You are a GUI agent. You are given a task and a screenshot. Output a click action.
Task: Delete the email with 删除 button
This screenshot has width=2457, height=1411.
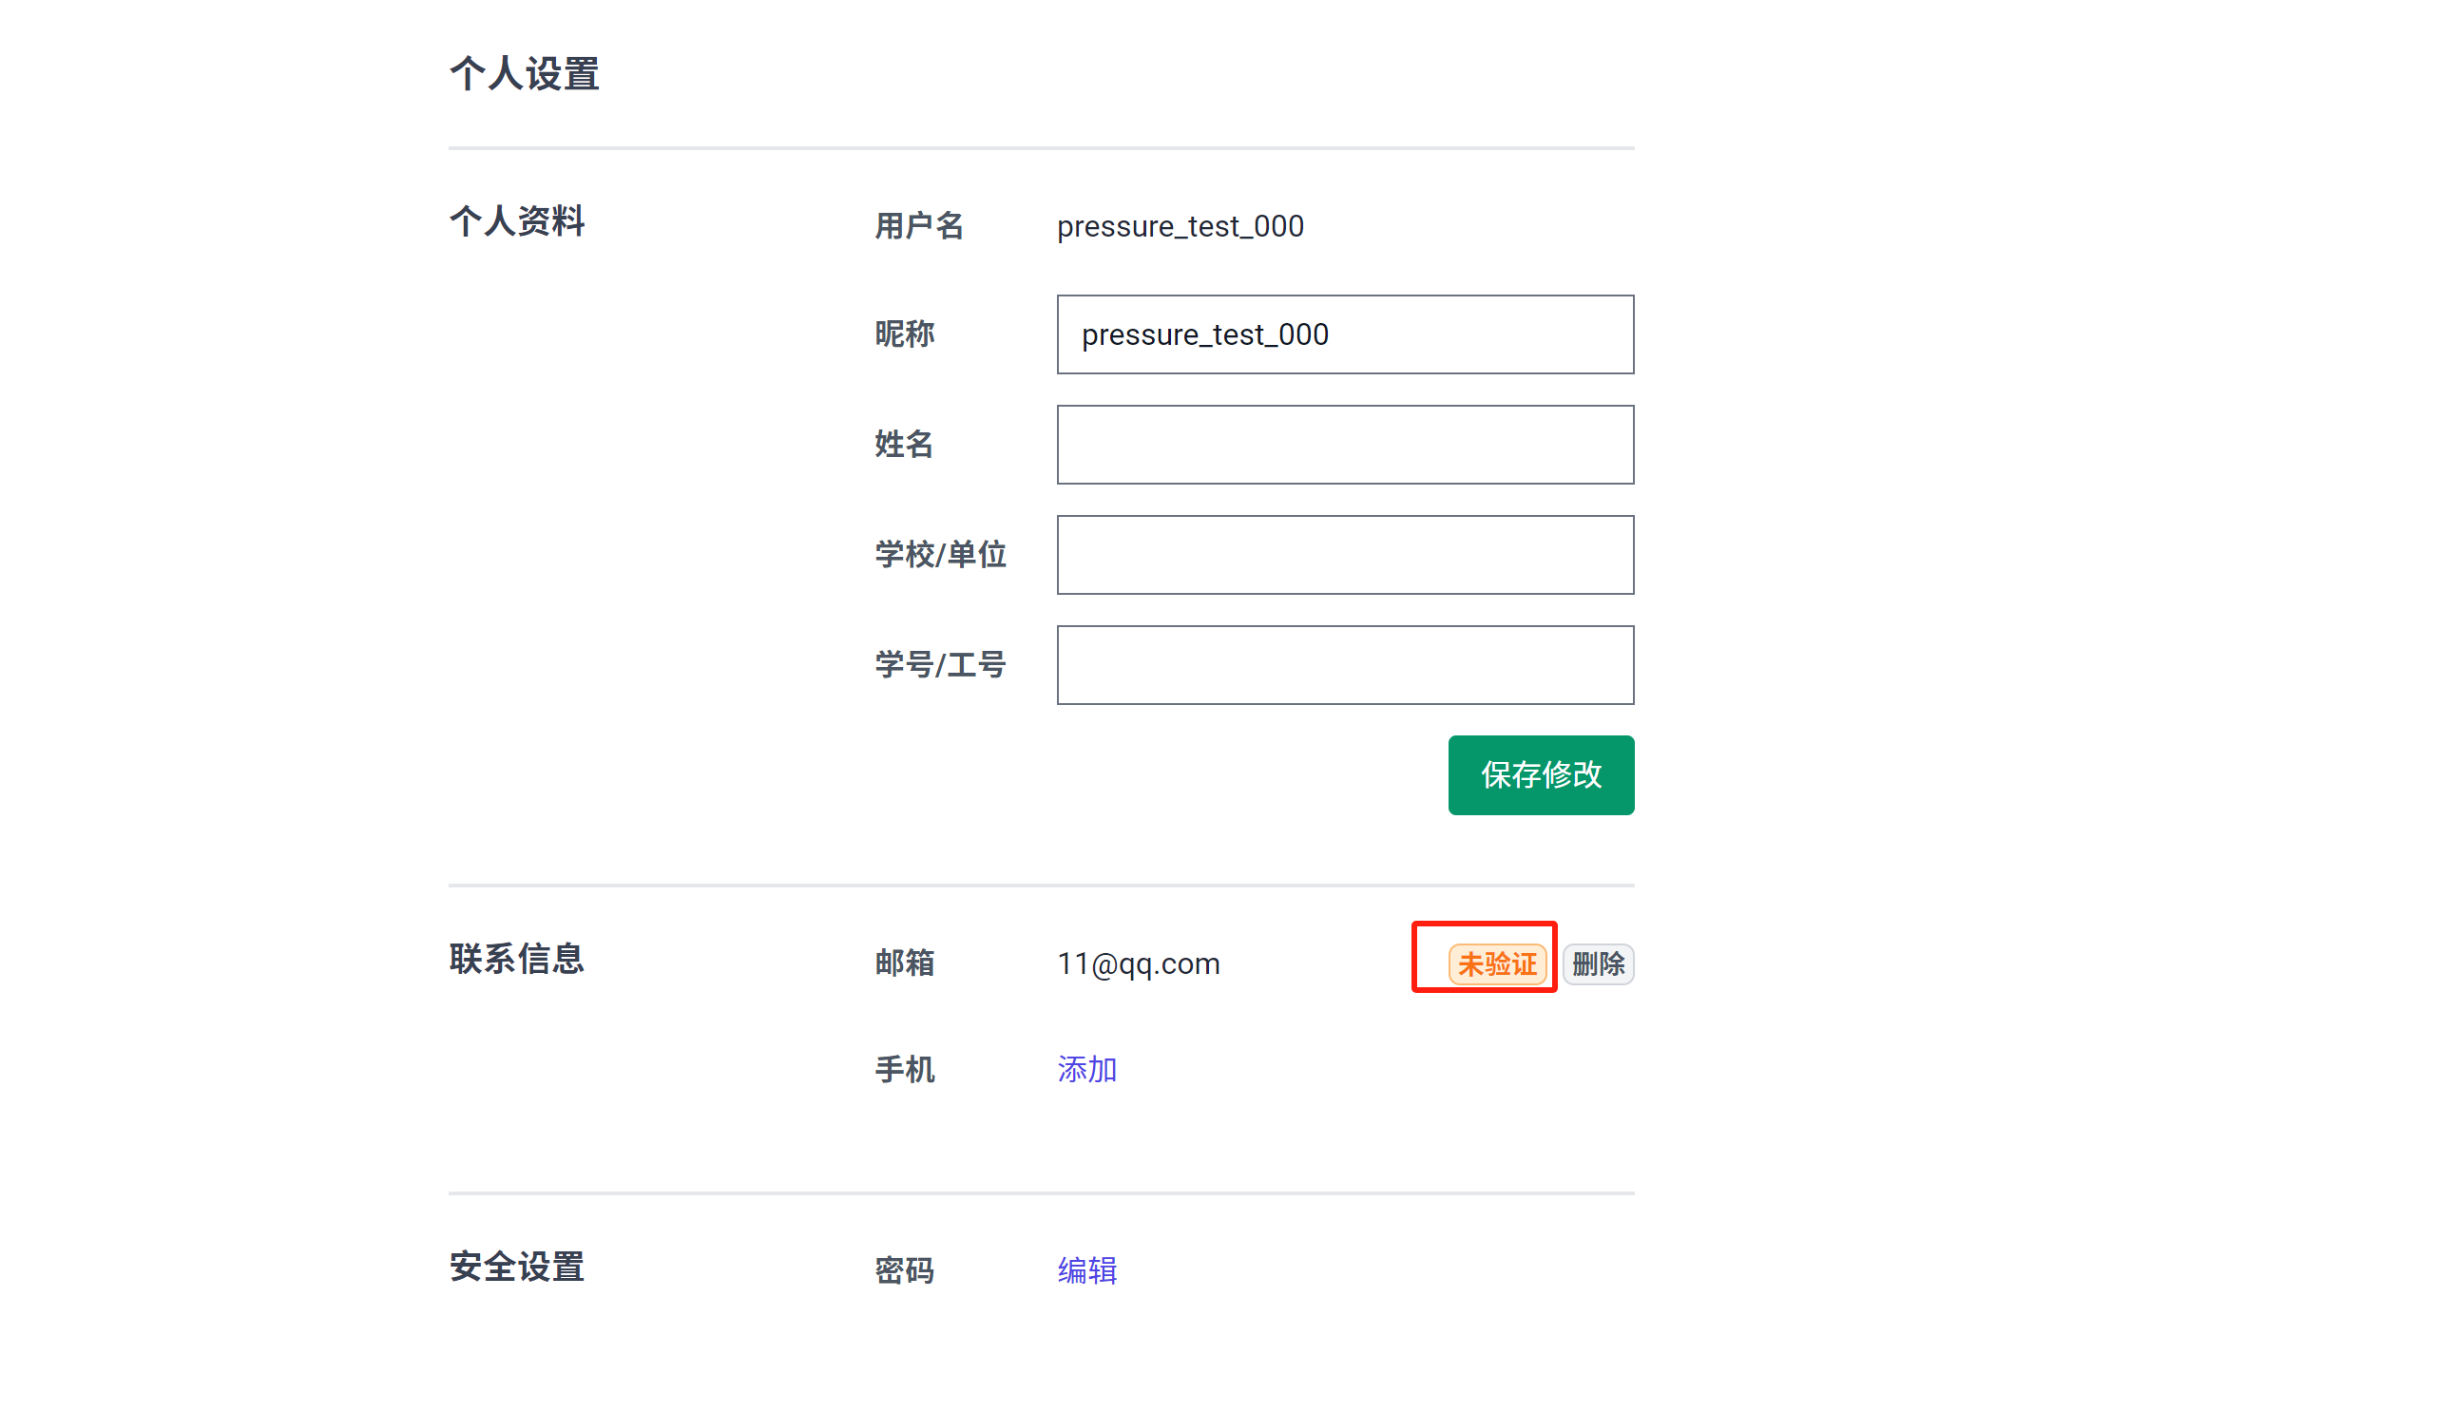(x=1598, y=964)
